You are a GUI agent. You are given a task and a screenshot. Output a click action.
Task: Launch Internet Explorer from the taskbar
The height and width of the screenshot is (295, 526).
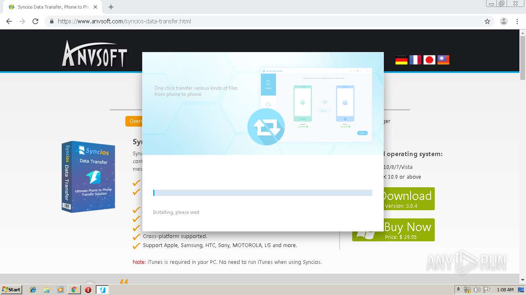(33, 290)
